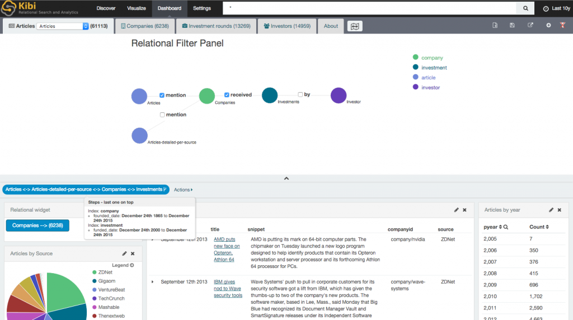Screen dimensions: 573x320
Task: Select the teal Investments node circle
Action: 270,95
